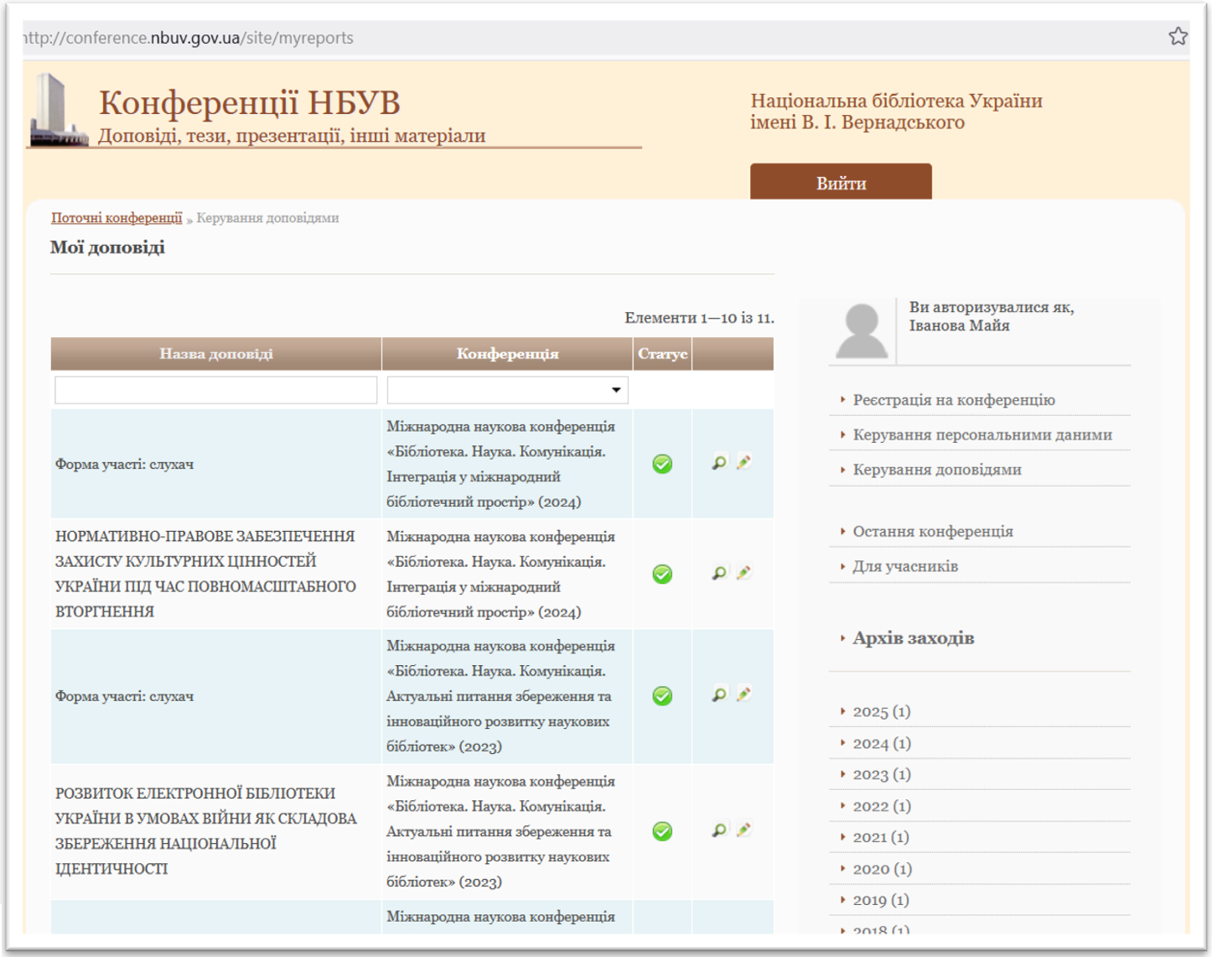Viewport: 1212px width, 957px height.
Task: Open Керування персональними даними menu item
Action: point(982,434)
